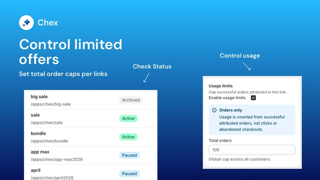The width and height of the screenshot is (320, 180).
Task: Select the sale link name
Action: pos(35,115)
